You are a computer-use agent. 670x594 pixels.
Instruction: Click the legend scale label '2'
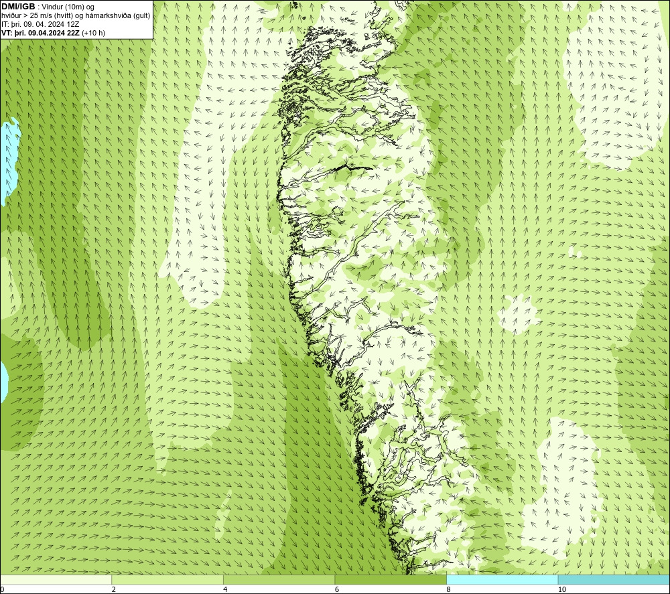click(114, 589)
